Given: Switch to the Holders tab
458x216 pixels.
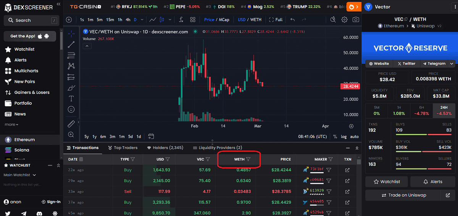Looking at the screenshot, I should (x=165, y=148).
